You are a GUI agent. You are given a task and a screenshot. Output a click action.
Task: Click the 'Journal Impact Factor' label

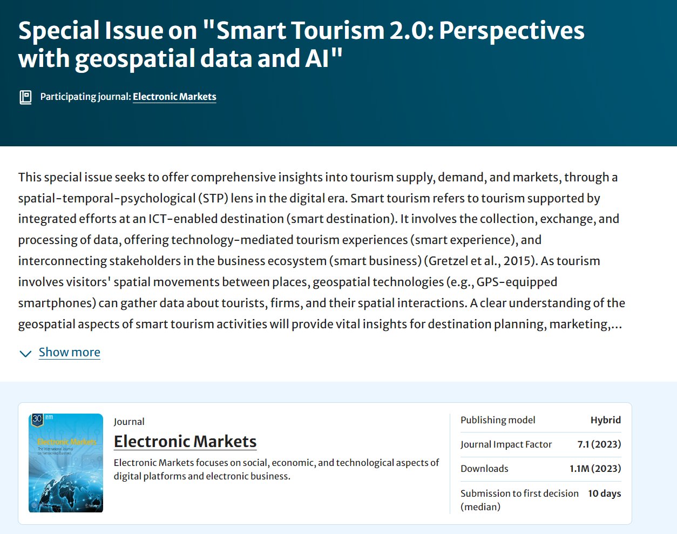506,444
